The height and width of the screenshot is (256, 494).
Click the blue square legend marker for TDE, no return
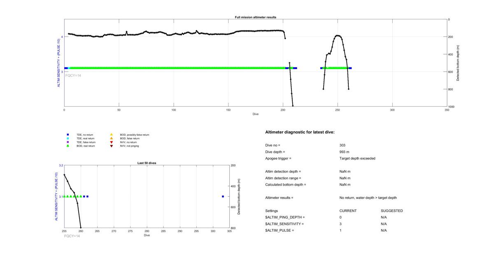68,135
